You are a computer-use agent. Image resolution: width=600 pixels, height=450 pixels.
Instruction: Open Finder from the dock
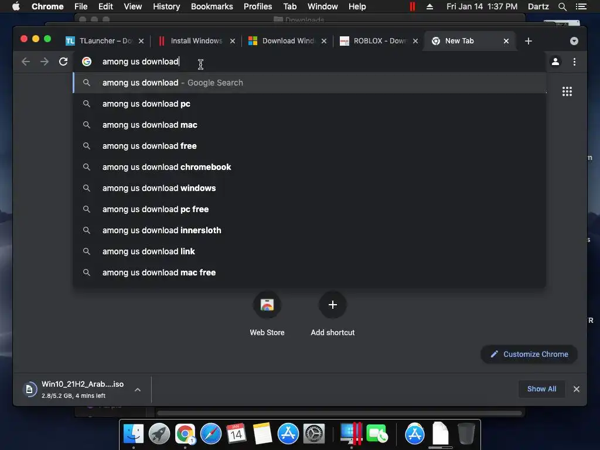(134, 434)
